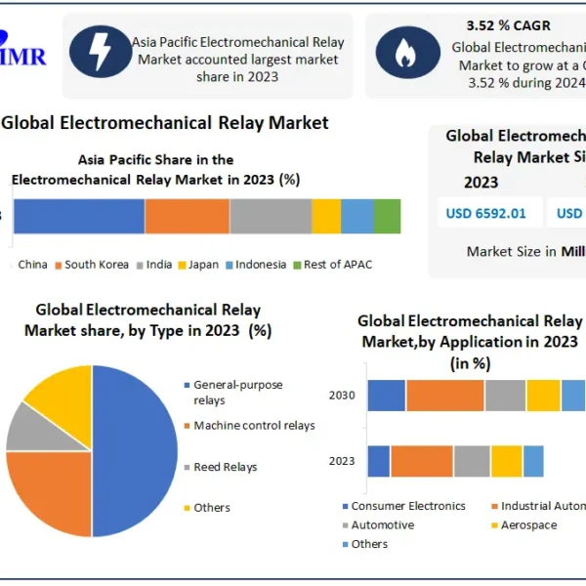Screen dimensions: 586x586
Task: Click the yellow segment of the 2030 bar
Action: tap(544, 396)
